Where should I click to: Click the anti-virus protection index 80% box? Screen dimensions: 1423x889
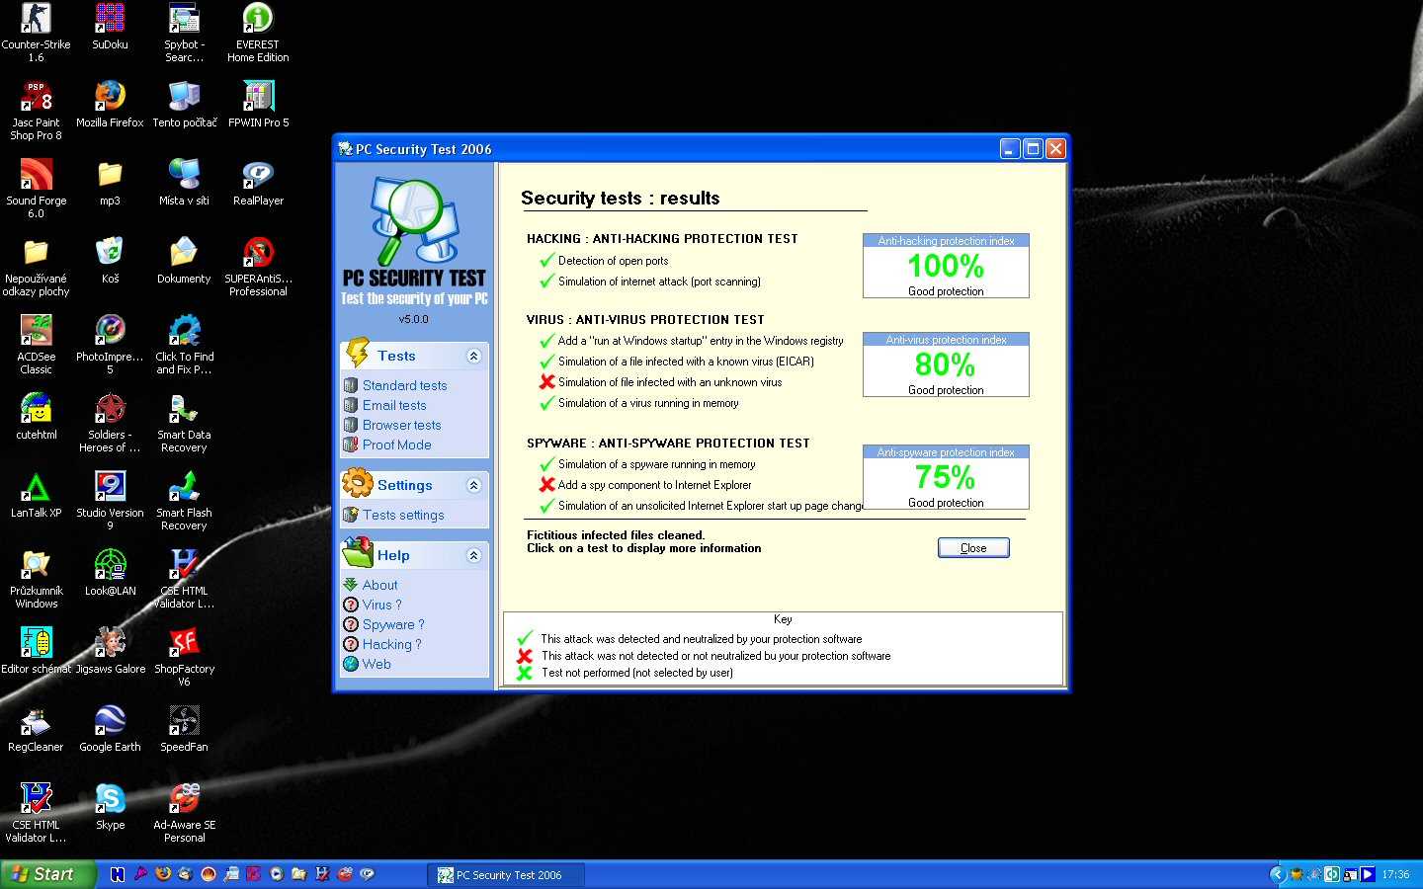point(946,364)
